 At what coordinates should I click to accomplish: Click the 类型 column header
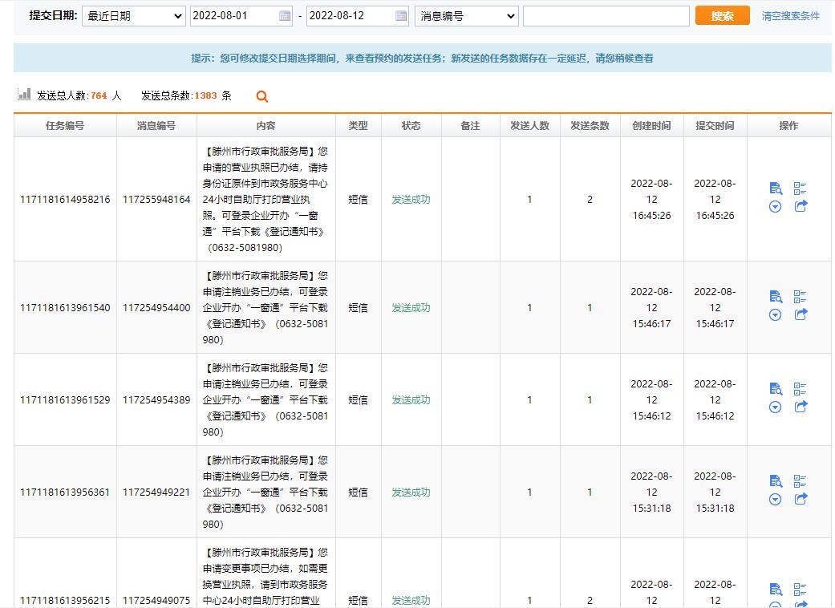[359, 126]
